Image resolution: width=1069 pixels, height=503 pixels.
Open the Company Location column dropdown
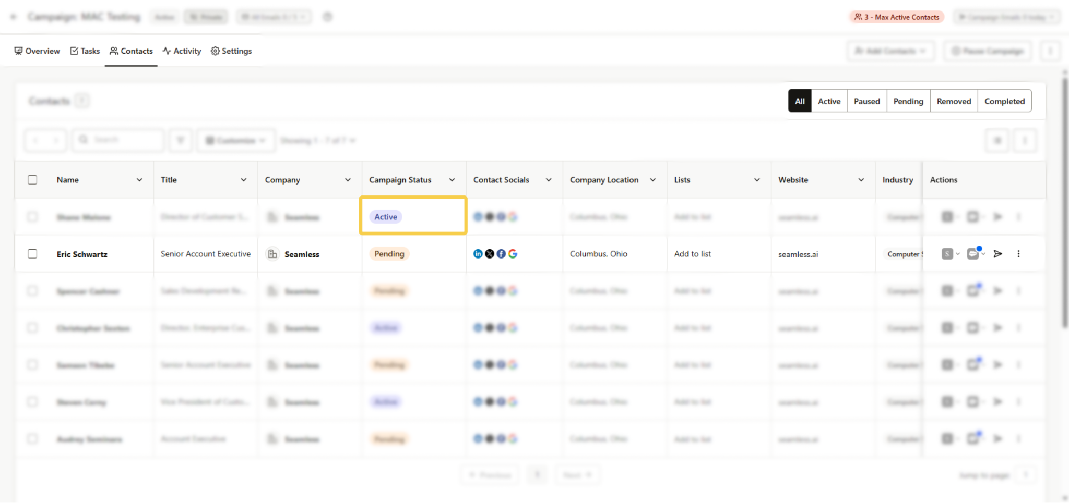coord(653,180)
